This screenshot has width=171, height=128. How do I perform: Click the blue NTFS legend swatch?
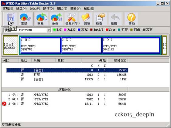point(79,30)
